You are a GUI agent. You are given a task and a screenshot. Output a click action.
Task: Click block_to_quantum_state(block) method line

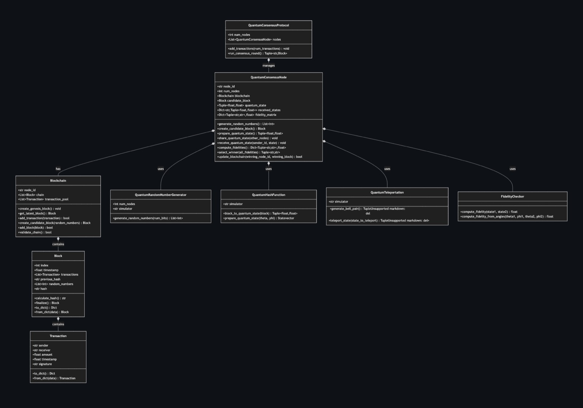point(260,213)
